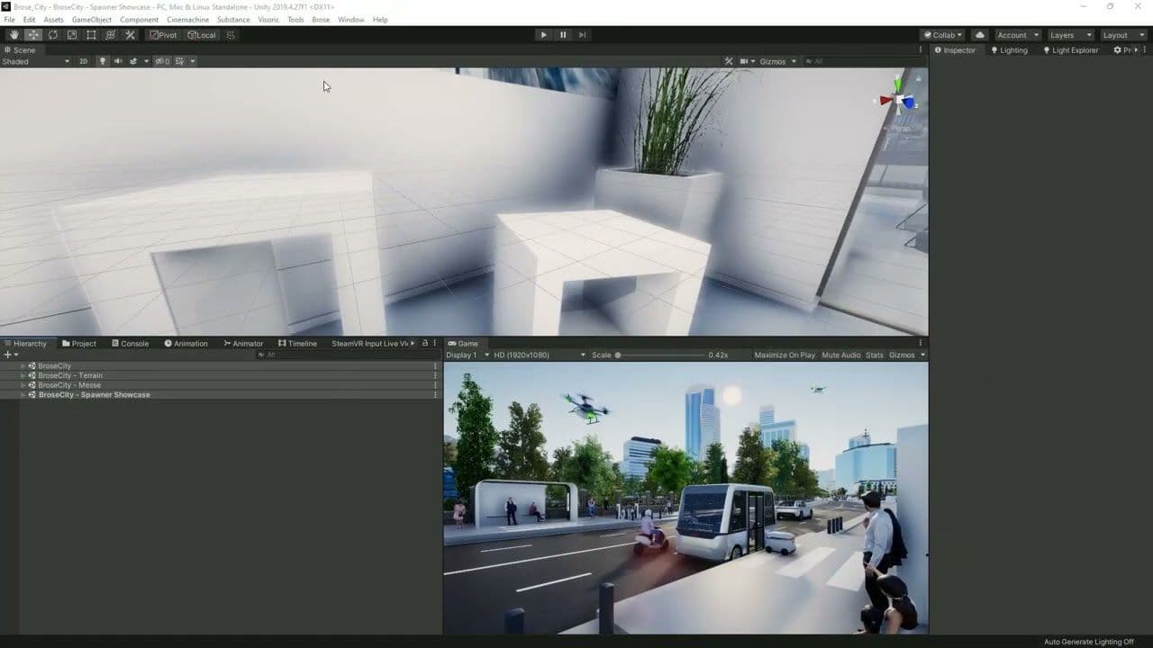
Task: Switch to the Console tab
Action: pyautogui.click(x=132, y=343)
